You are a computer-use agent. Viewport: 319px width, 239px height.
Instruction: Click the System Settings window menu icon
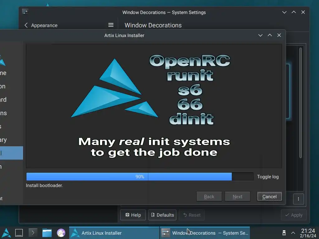[x=25, y=12]
